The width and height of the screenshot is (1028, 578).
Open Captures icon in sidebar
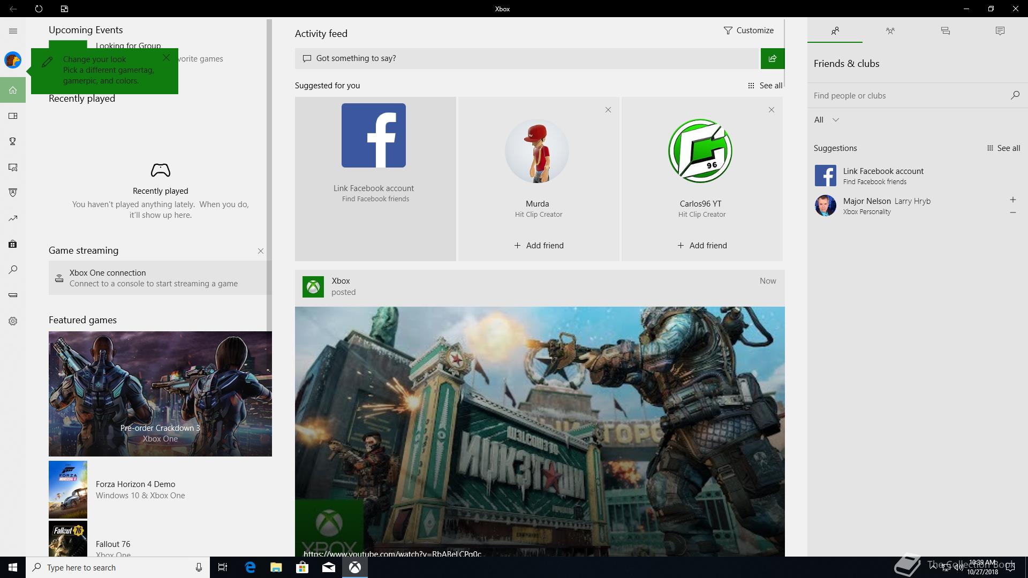13,167
